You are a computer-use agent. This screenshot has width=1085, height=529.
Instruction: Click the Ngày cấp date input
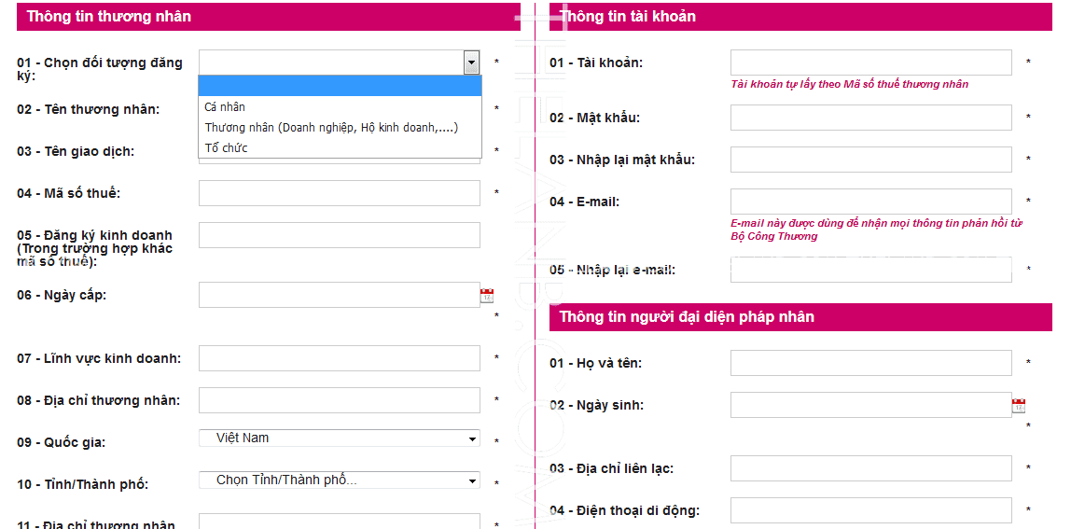pyautogui.click(x=340, y=295)
